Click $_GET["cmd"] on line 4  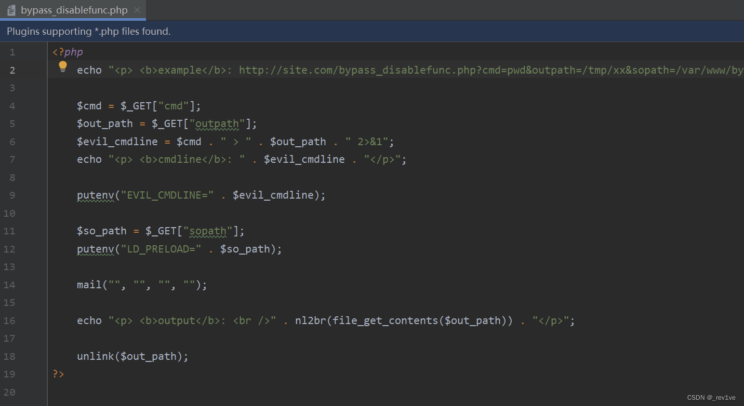pos(158,106)
